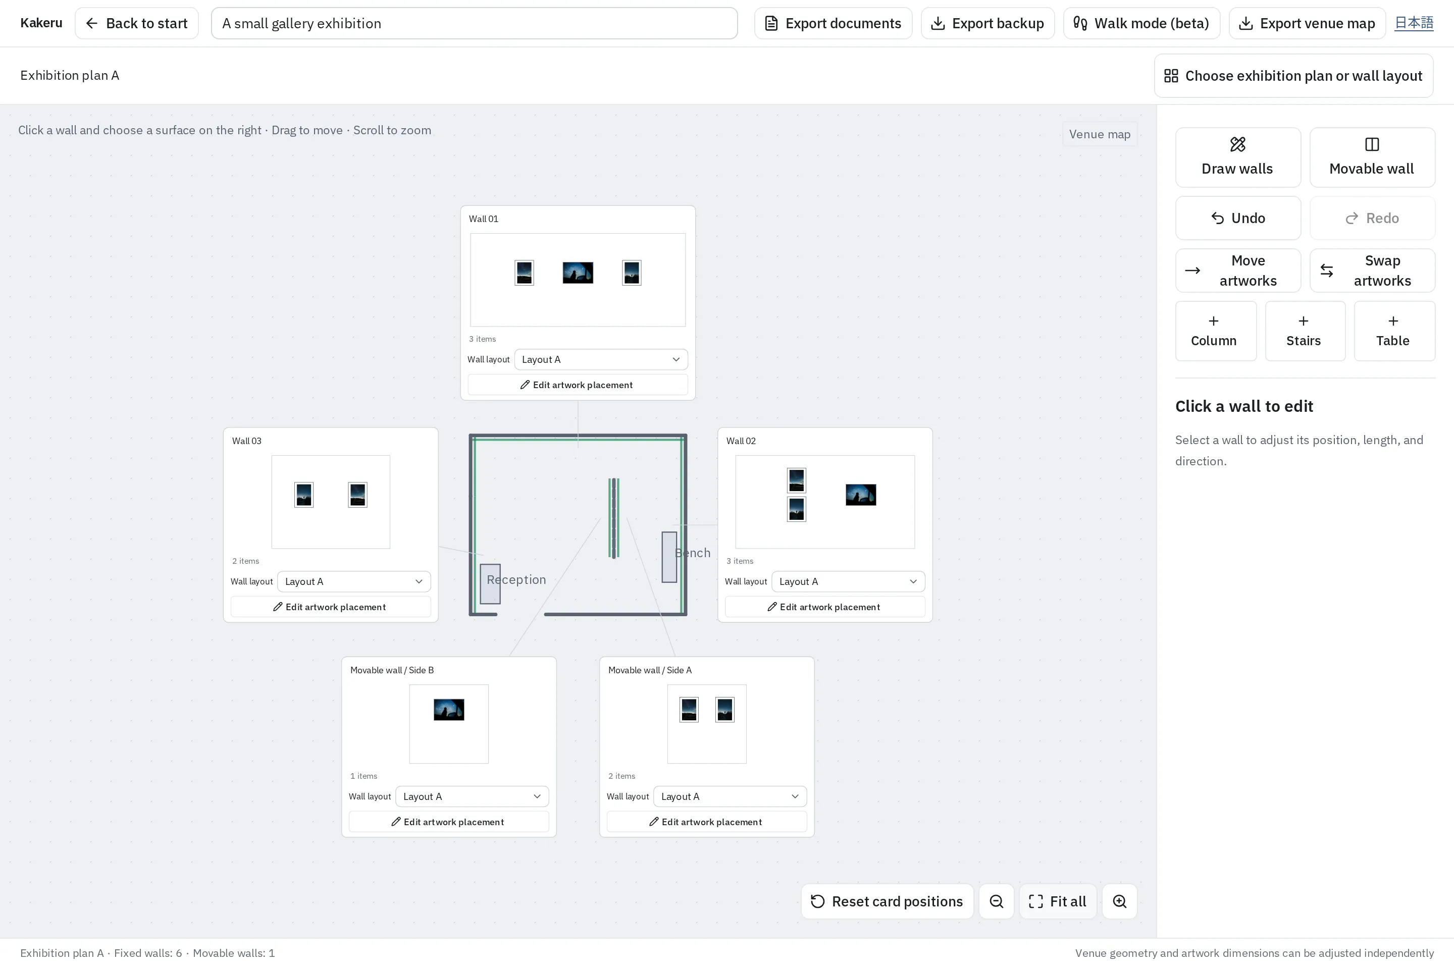Open Movable wall Side B layout dropdown
The width and height of the screenshot is (1454, 969).
(x=472, y=796)
